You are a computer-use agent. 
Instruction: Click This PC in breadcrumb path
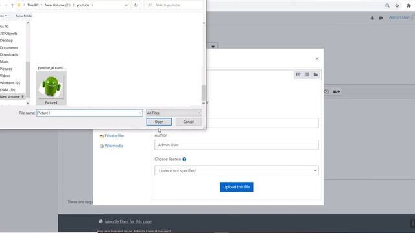coord(33,5)
